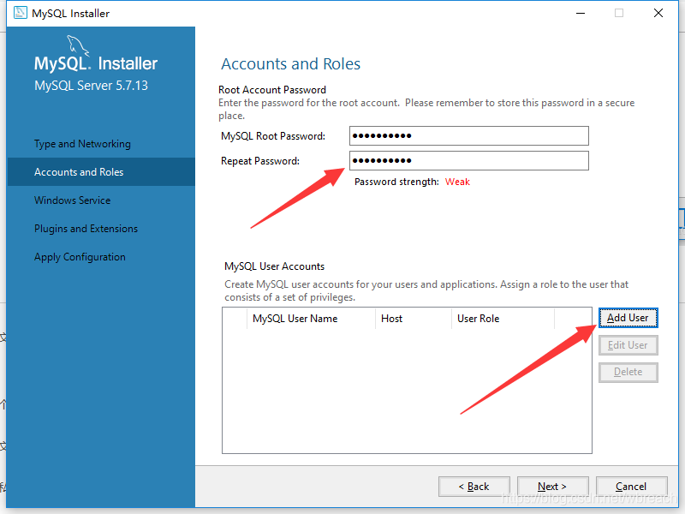Image resolution: width=685 pixels, height=514 pixels.
Task: Click the MySQL User Accounts label
Action: click(x=274, y=266)
